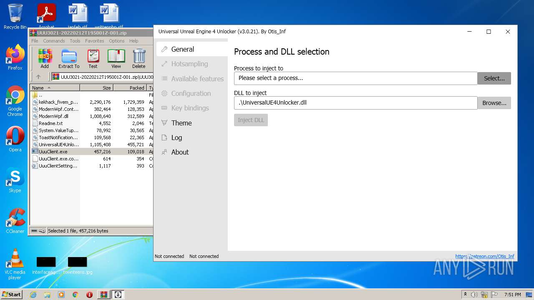Select UniversalUE4Unlo... file row
Screen dimensions: 534x300
pyautogui.click(x=92, y=145)
